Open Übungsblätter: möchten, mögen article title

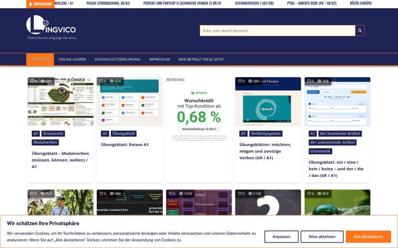[265, 151]
